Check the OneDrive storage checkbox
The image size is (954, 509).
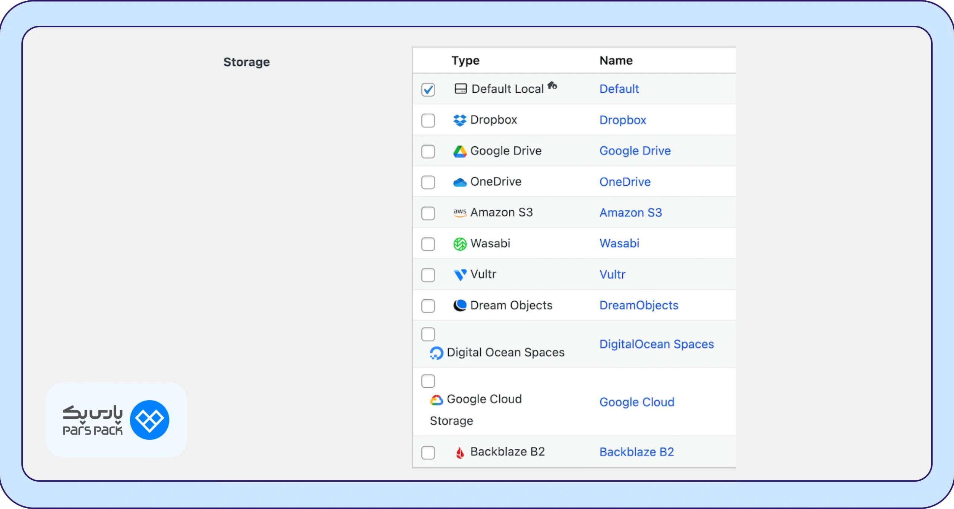428,182
